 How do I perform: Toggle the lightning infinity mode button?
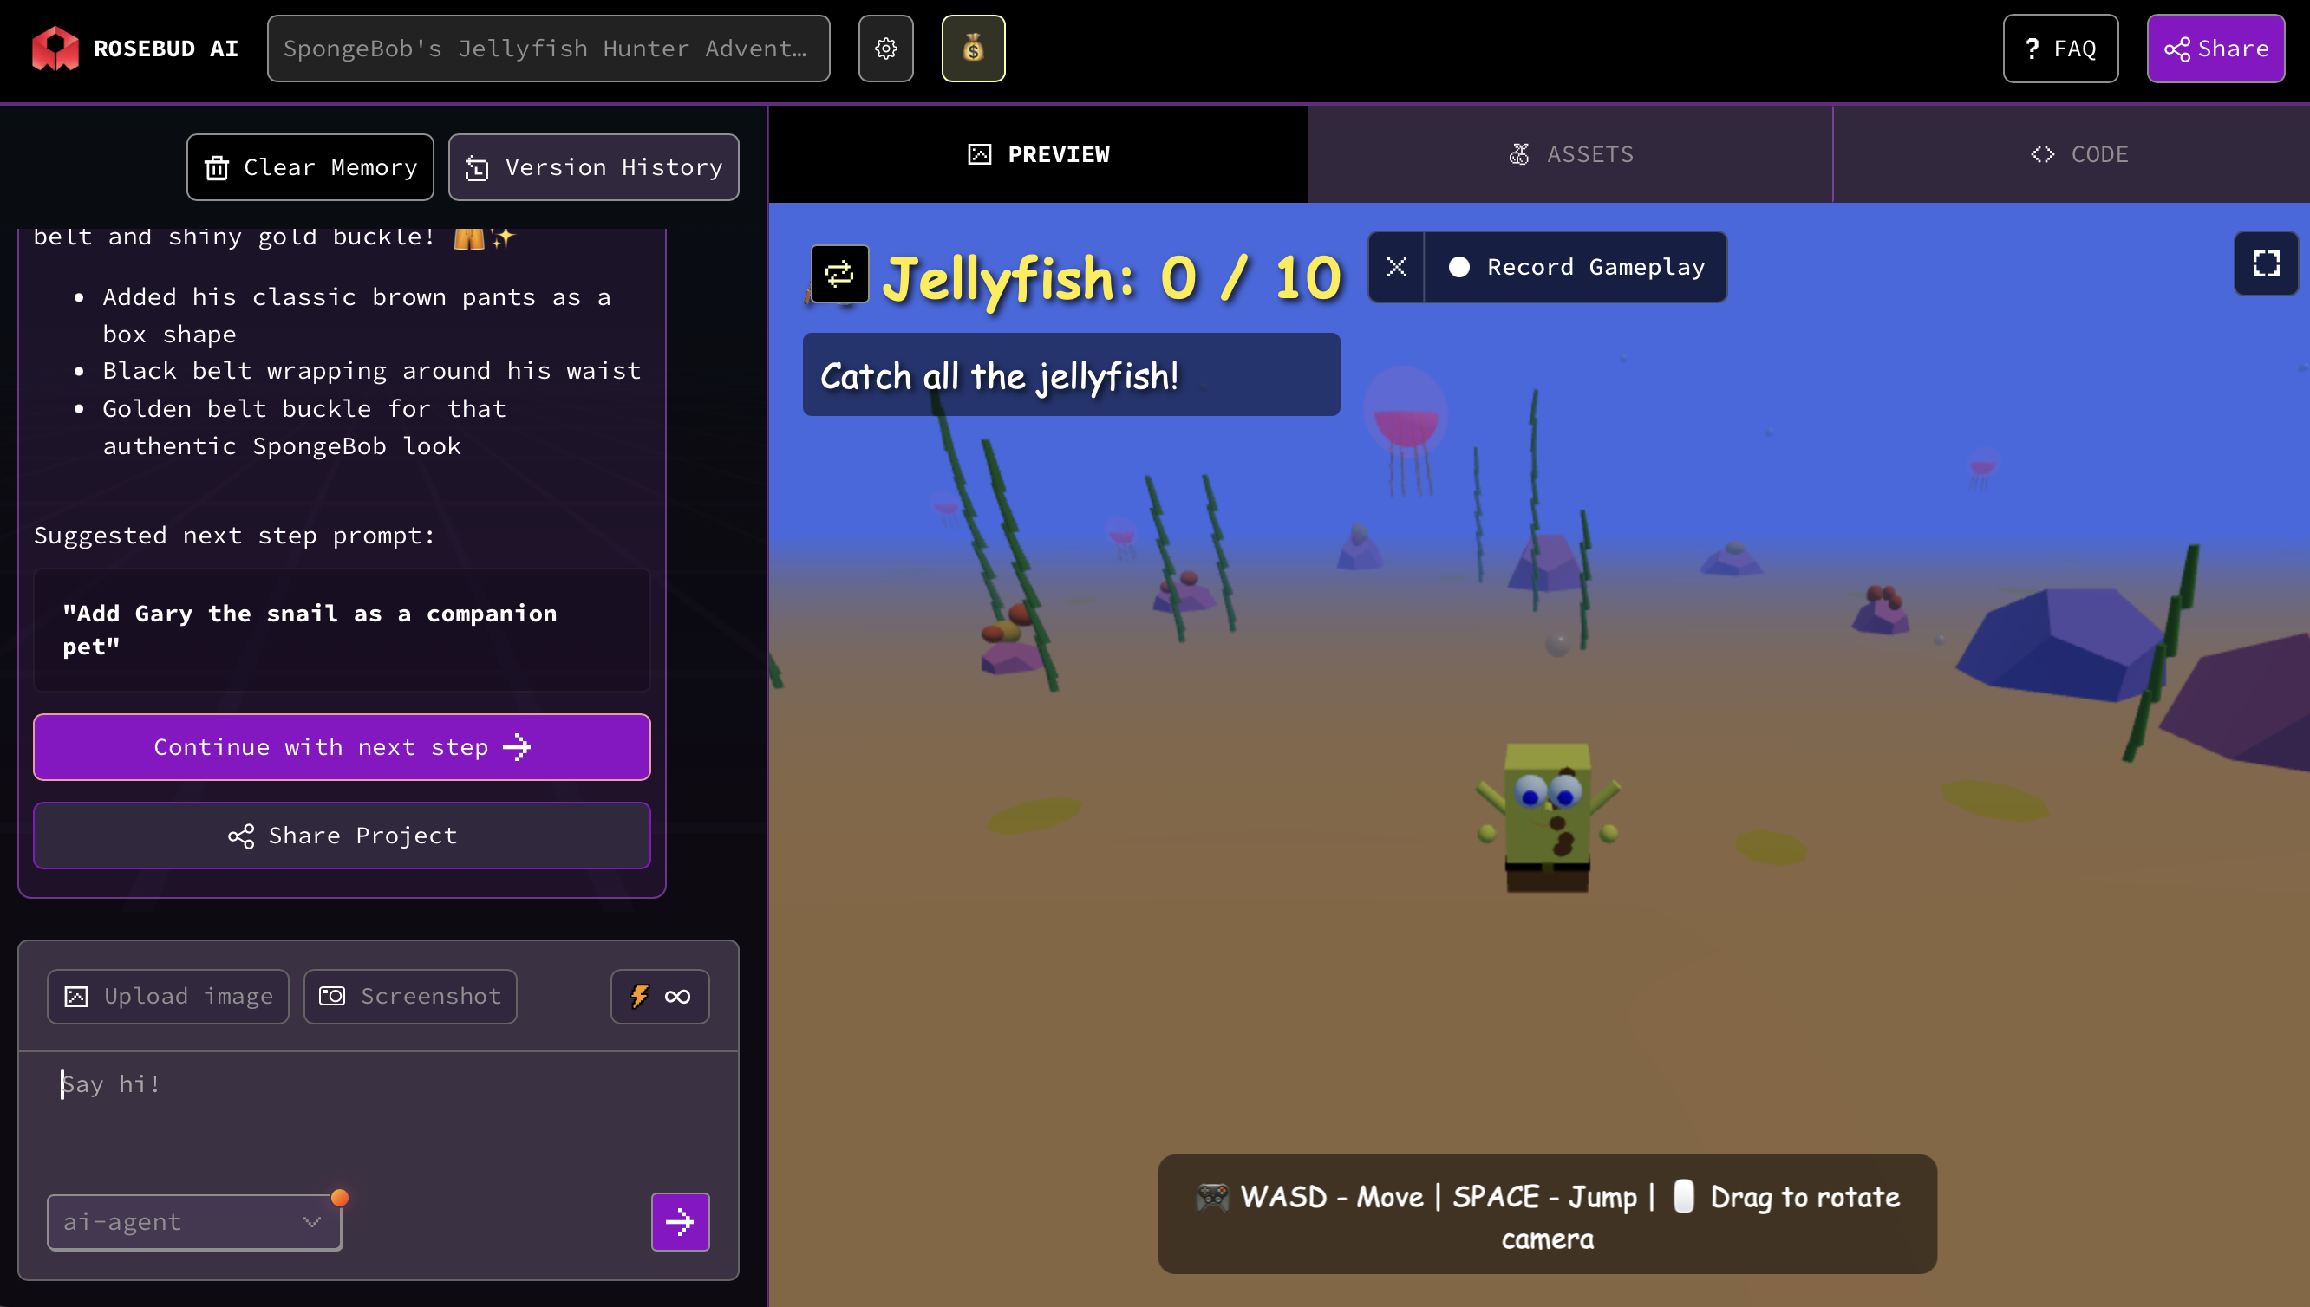point(659,996)
